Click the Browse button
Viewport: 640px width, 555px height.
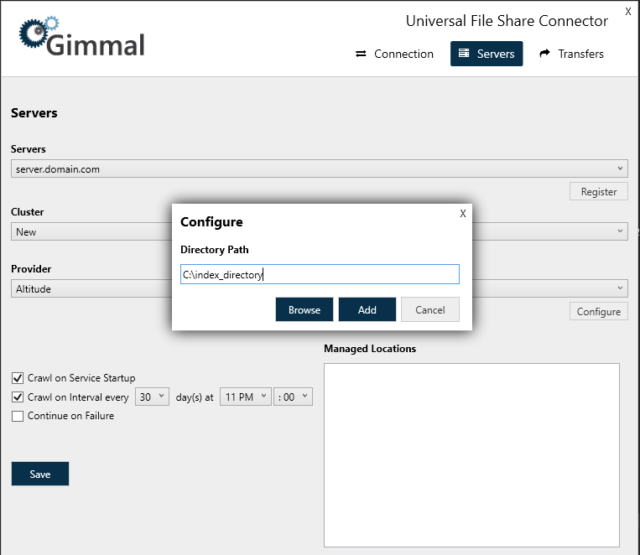(x=304, y=309)
